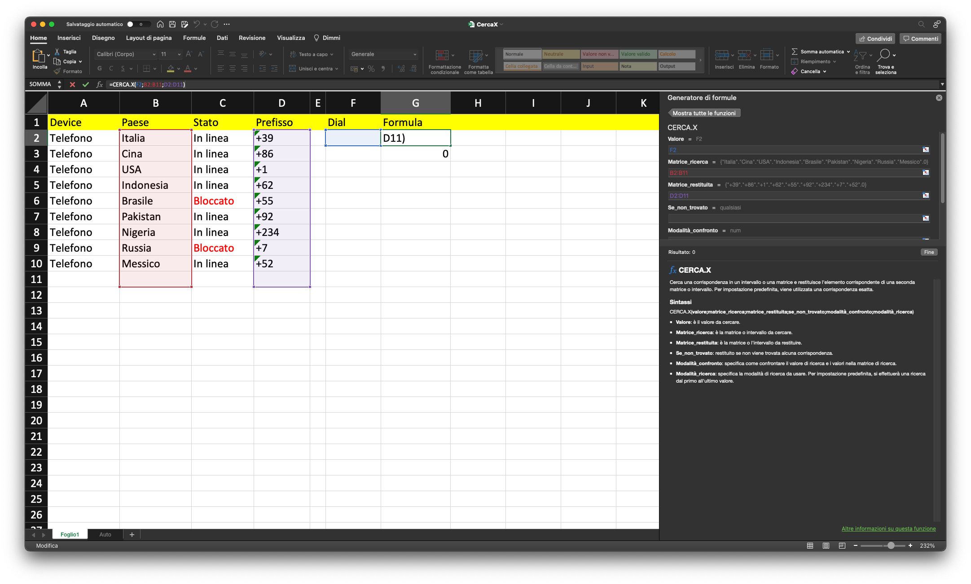Open Altre informazioni su questa funzione link
The width and height of the screenshot is (971, 584).
888,529
